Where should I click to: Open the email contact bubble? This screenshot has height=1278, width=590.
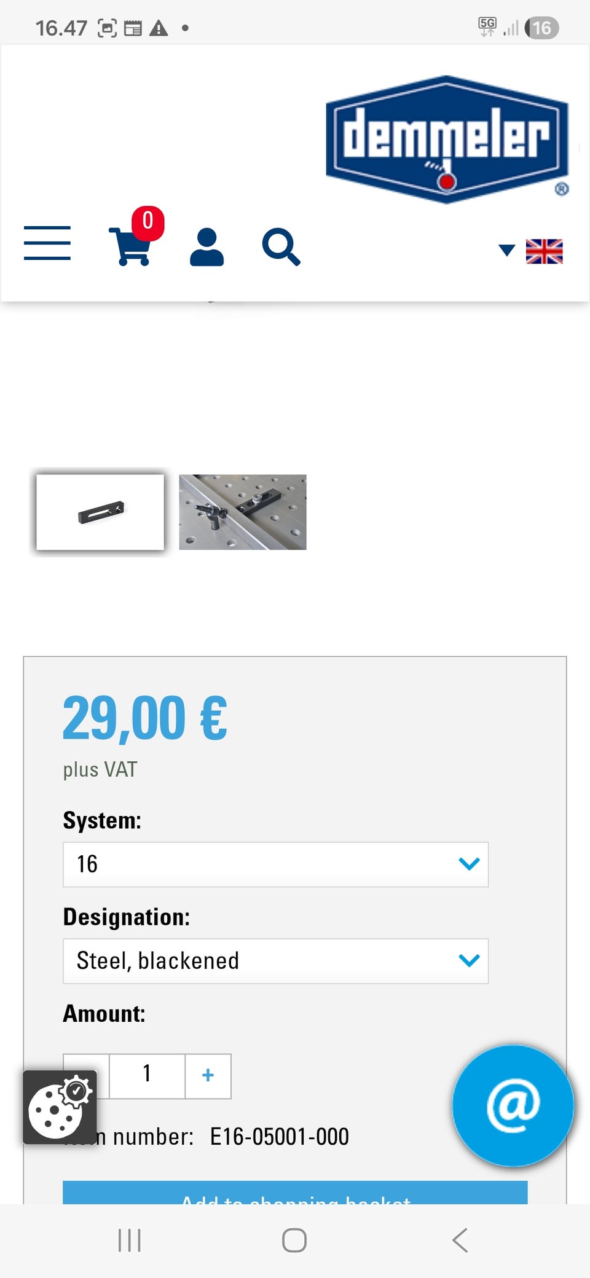pos(513,1105)
